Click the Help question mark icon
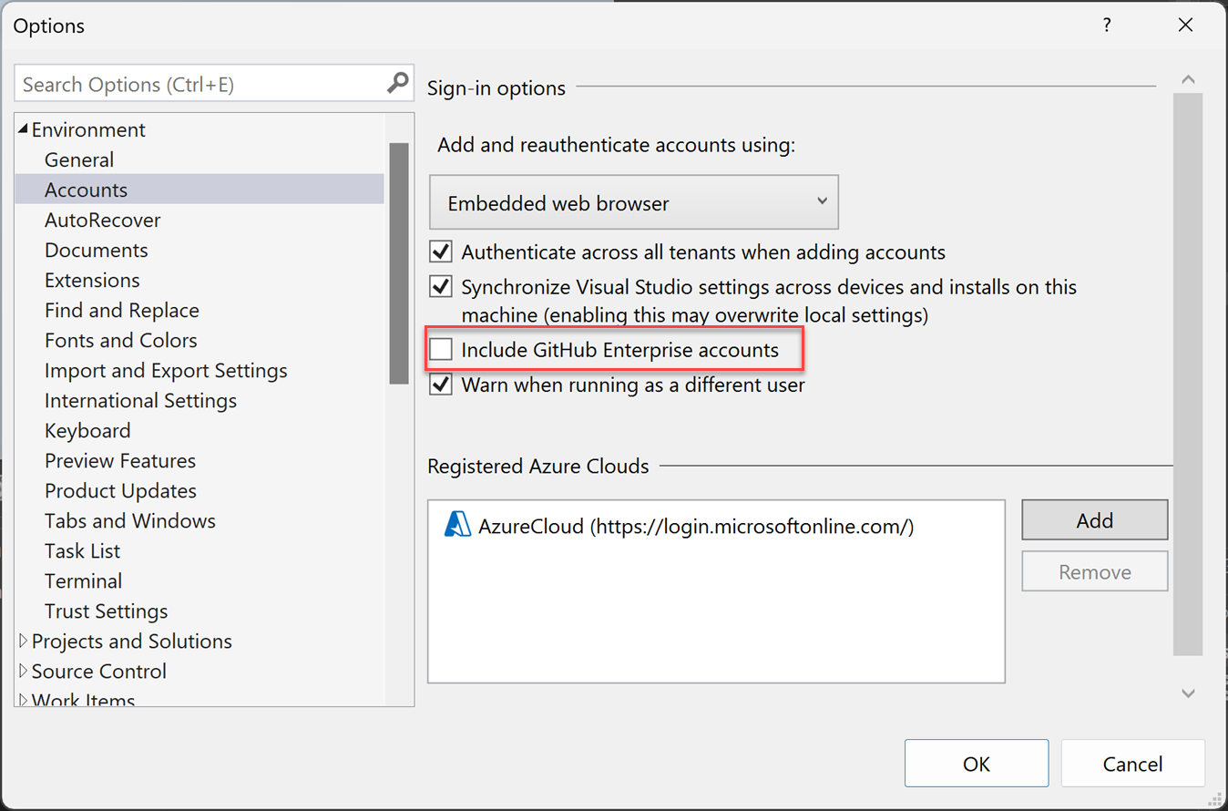 pos(1107,26)
